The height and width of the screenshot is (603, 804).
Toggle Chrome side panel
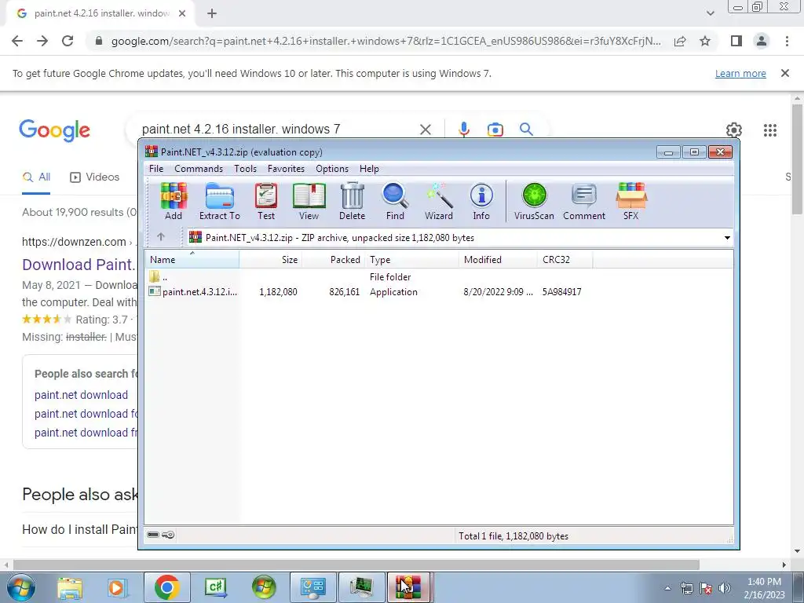click(736, 41)
